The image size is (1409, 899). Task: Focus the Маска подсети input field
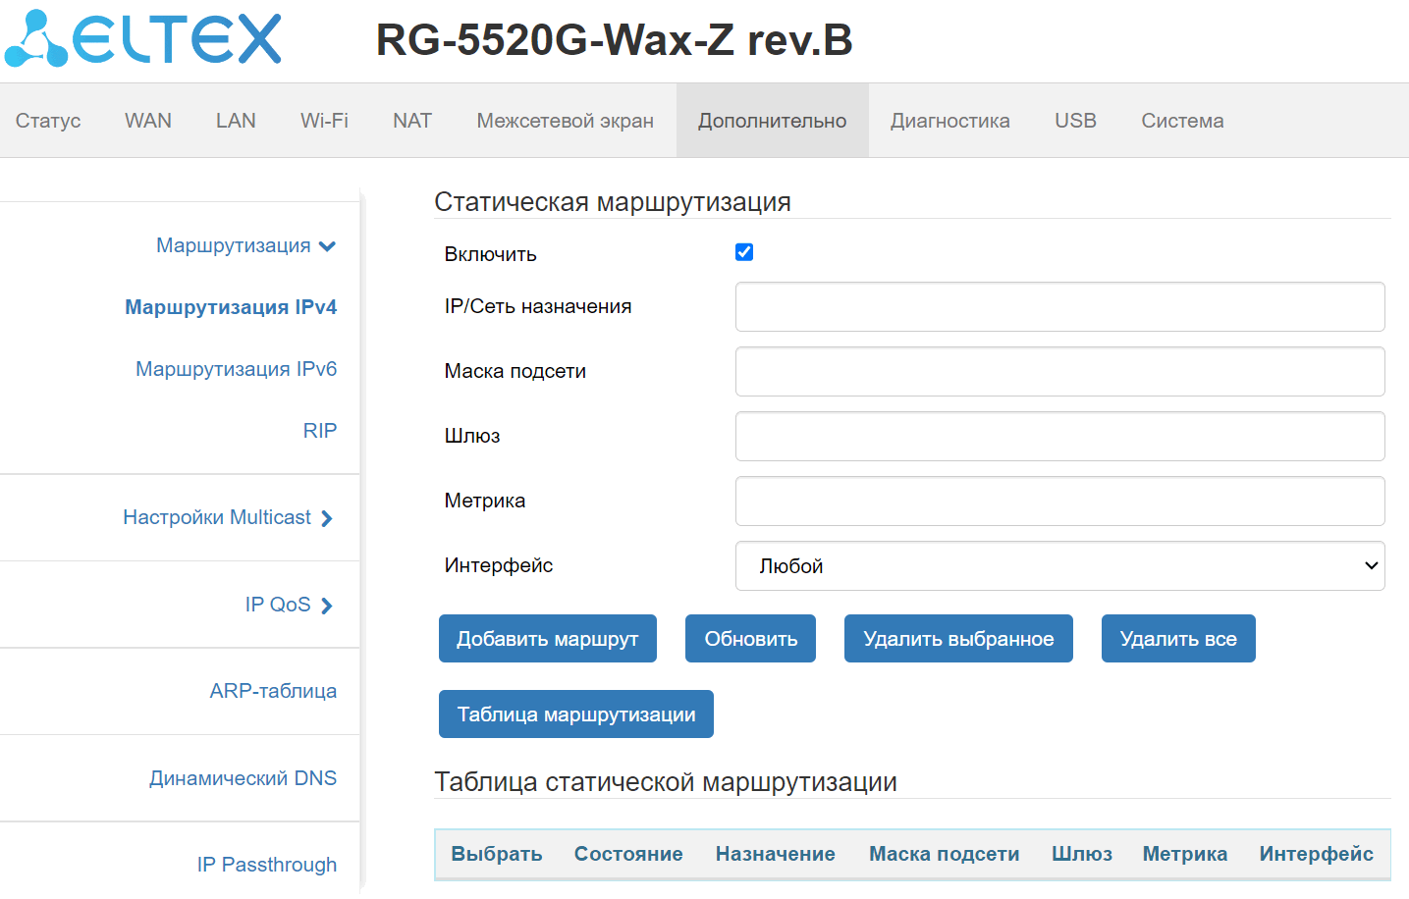(1060, 372)
